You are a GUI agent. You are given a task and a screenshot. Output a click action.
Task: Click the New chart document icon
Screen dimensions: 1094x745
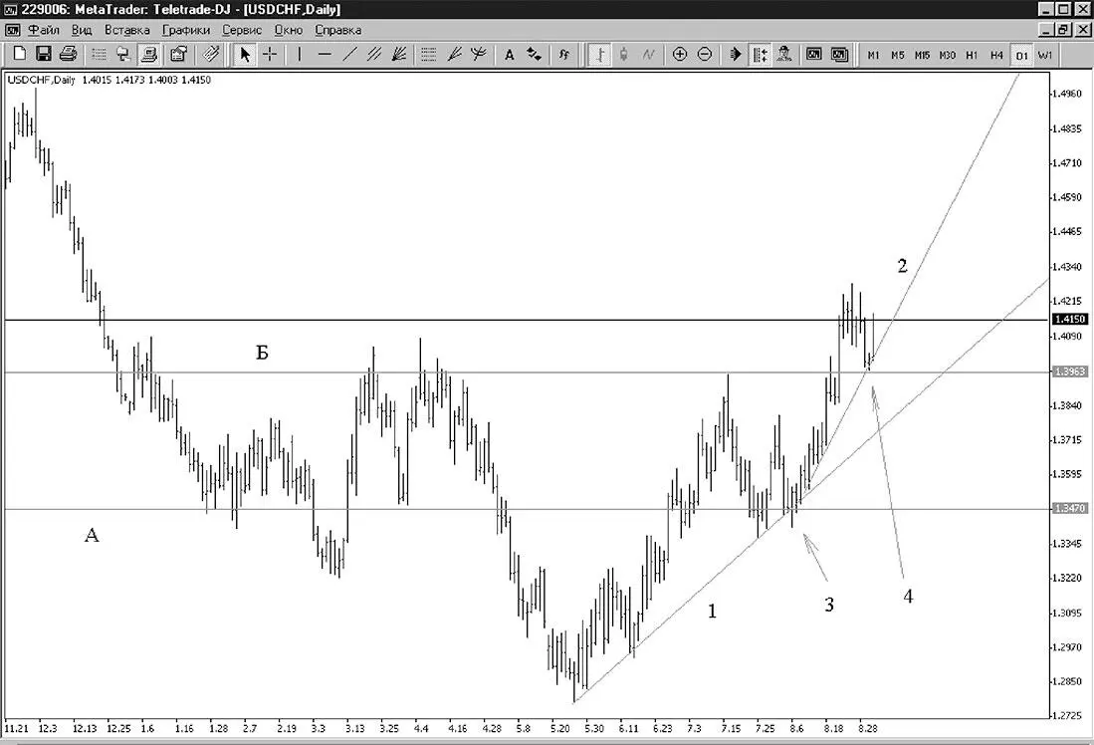tap(20, 54)
